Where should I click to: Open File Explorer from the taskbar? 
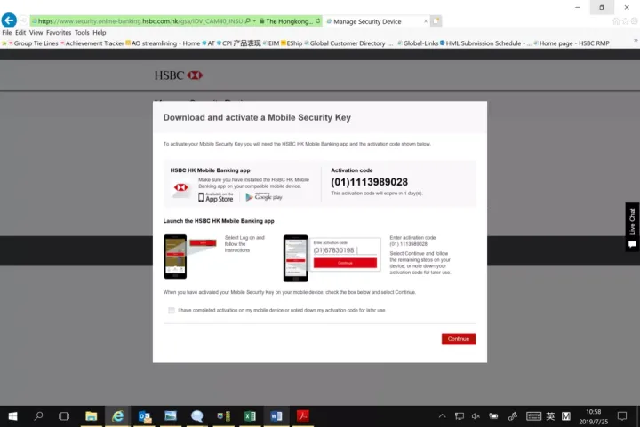click(91, 416)
